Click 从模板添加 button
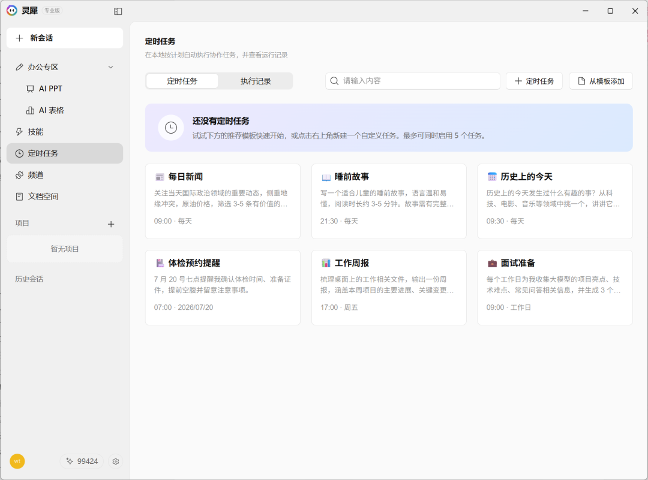This screenshot has height=480, width=648. click(601, 81)
